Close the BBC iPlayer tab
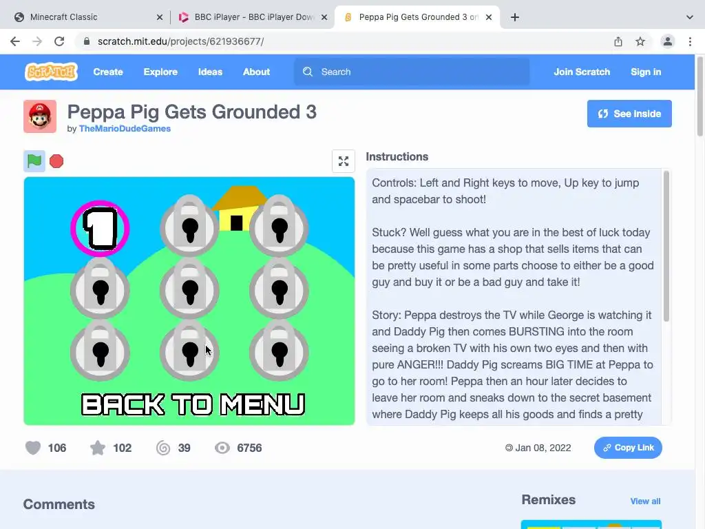The width and height of the screenshot is (705, 529). [x=324, y=17]
